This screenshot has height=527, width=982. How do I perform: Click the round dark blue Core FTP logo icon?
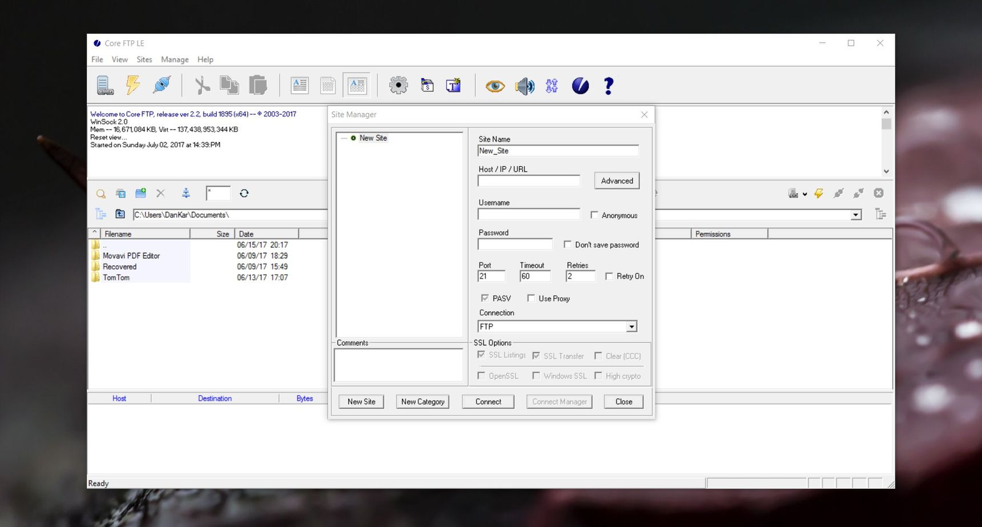point(580,86)
